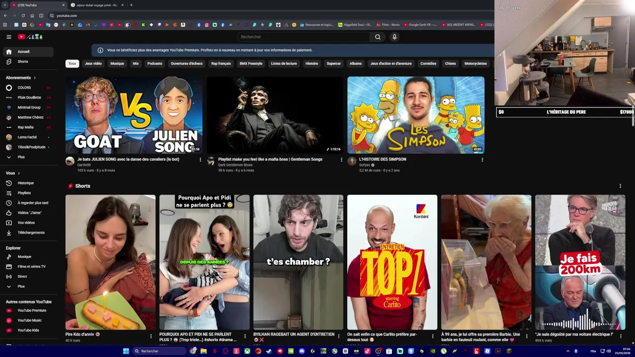Select the Jeux vidéo chip

pyautogui.click(x=93, y=63)
